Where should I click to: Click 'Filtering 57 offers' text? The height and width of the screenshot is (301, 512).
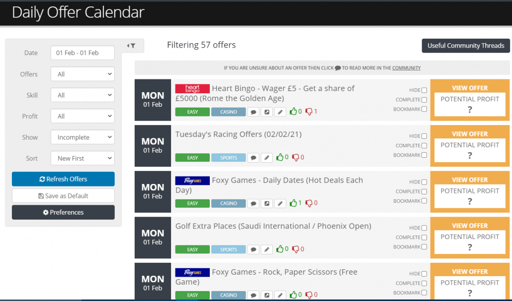[201, 45]
